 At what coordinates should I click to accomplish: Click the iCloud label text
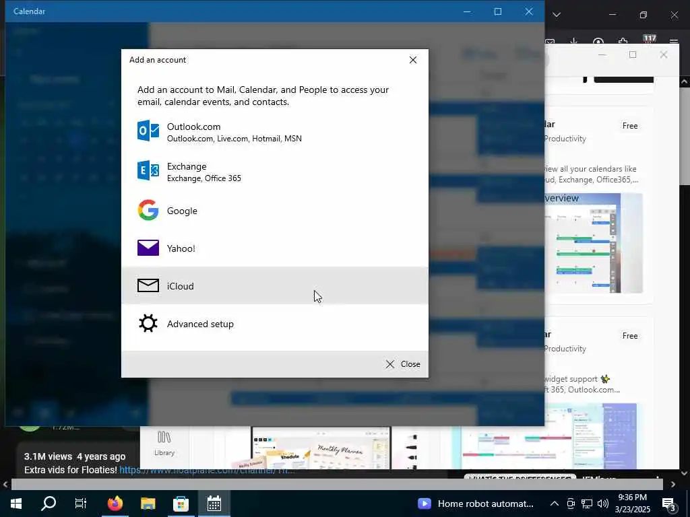coord(180,286)
